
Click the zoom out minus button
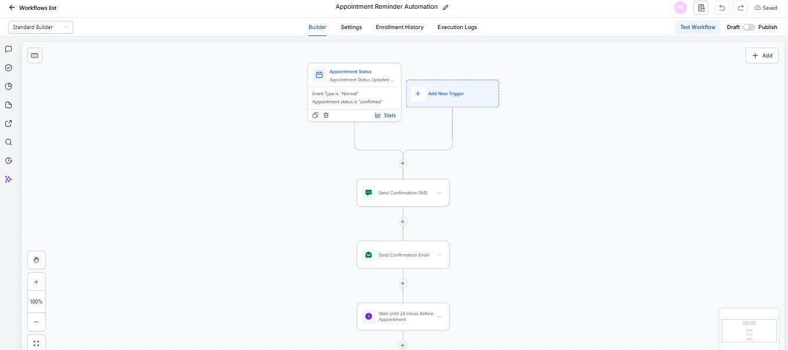coord(36,322)
